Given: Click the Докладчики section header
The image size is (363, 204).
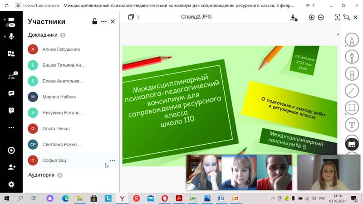Looking at the screenshot, I should [x=43, y=35].
